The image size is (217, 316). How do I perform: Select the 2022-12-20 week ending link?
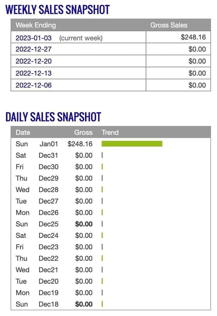tap(33, 61)
